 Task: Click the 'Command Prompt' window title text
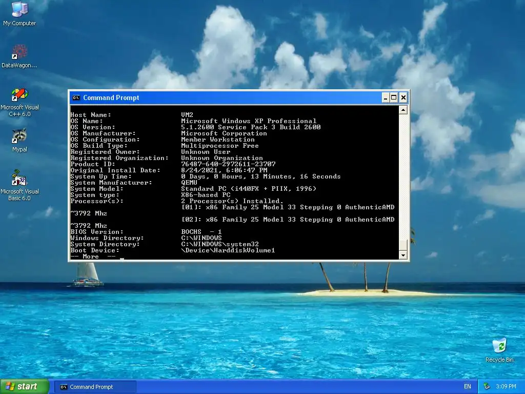[x=111, y=98]
